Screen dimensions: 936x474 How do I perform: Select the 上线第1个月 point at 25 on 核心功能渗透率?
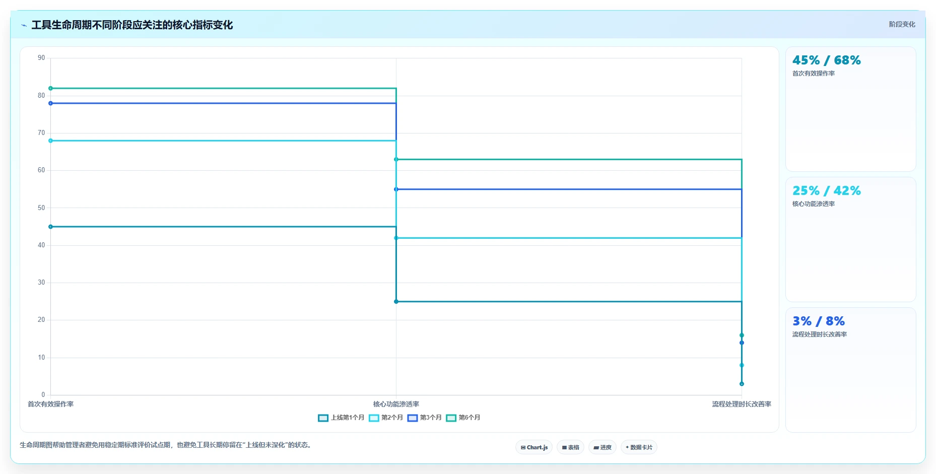click(x=396, y=302)
